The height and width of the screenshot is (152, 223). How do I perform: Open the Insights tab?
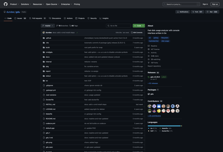[x=104, y=18]
